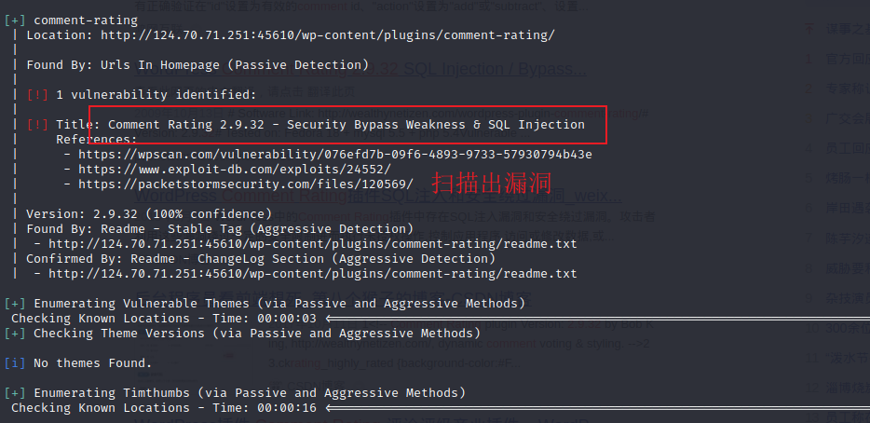Image resolution: width=870 pixels, height=423 pixels.
Task: Click the [+] marker before Enumerating Vulnerable Themes
Action: [15, 304]
